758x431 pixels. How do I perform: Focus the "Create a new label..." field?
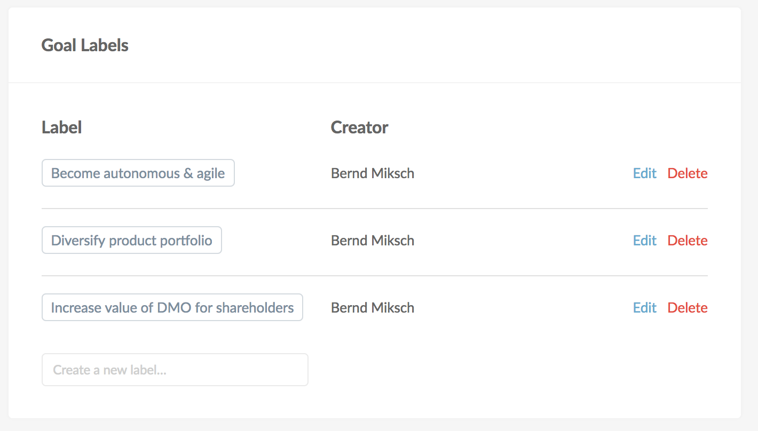[175, 370]
